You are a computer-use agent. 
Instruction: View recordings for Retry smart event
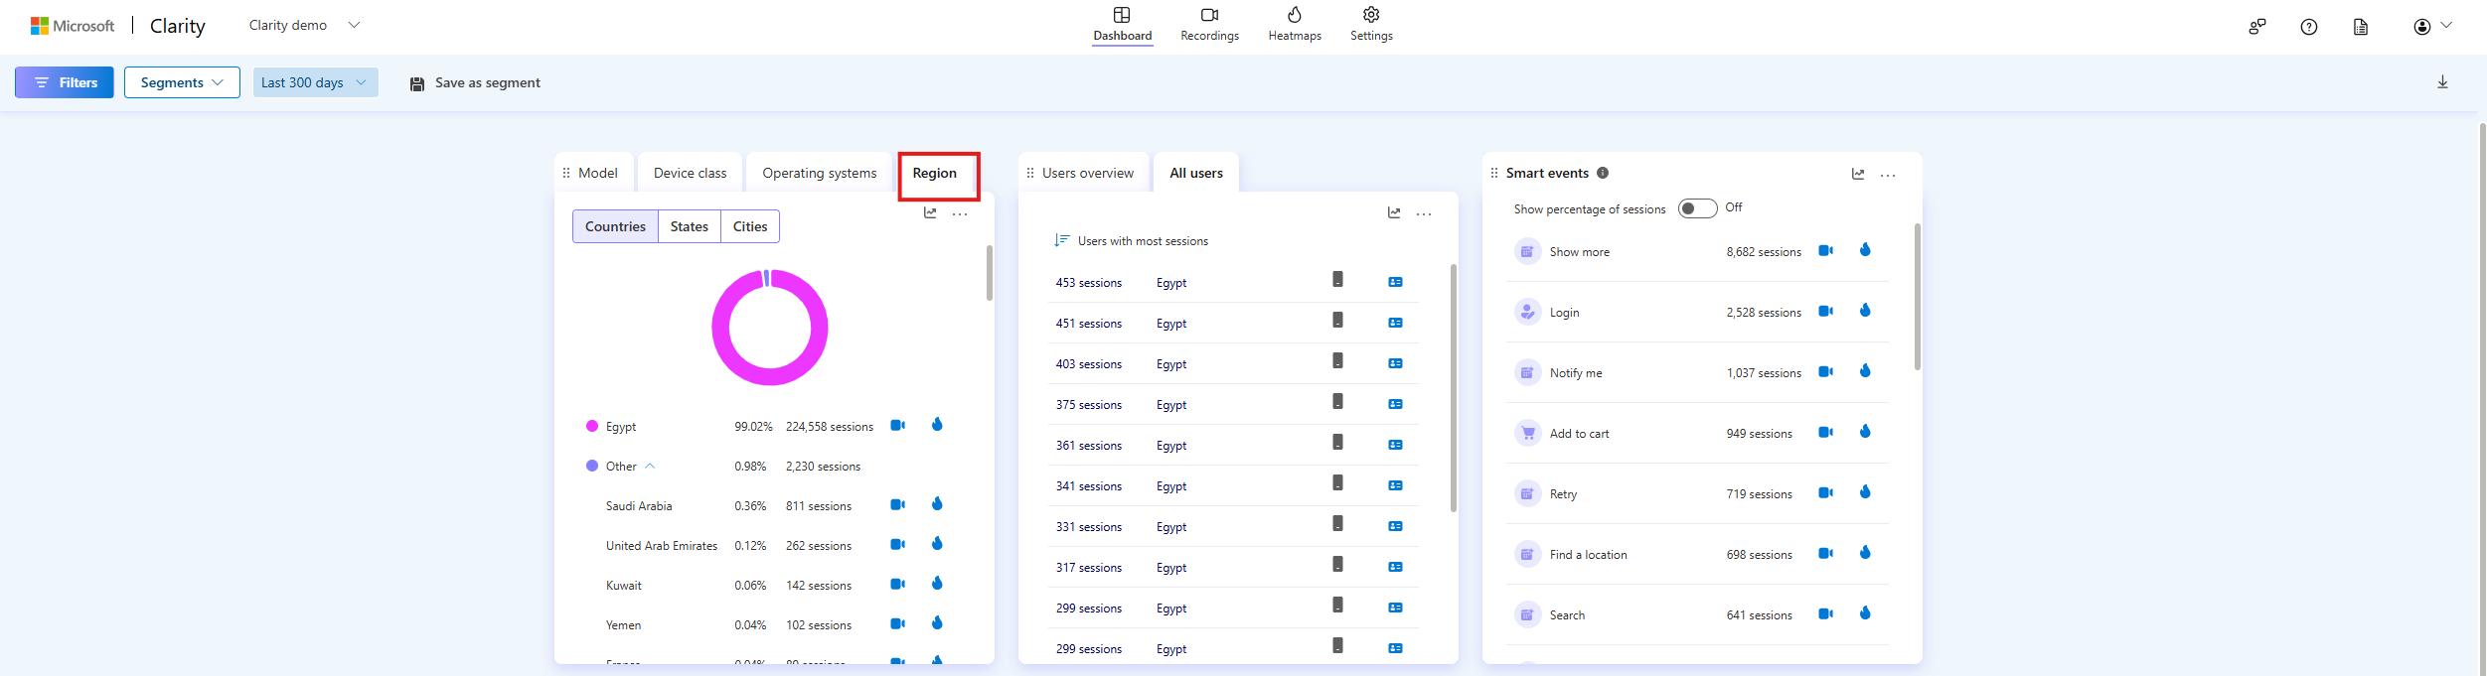pyautogui.click(x=1825, y=493)
